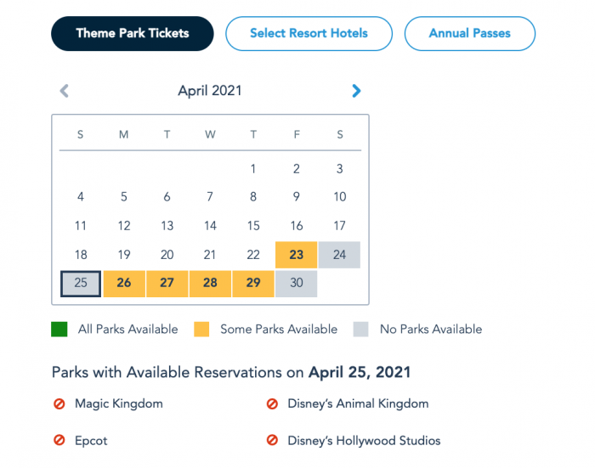The width and height of the screenshot is (595, 468).
Task: Go to next month with right arrow
Action: [356, 91]
